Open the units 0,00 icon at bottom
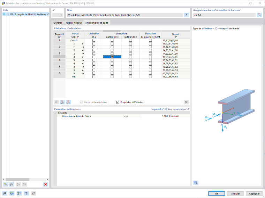Viewport: 265px width, 198px height. [x=12, y=193]
